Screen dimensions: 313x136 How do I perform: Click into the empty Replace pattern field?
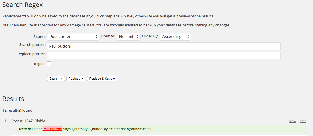164,55
